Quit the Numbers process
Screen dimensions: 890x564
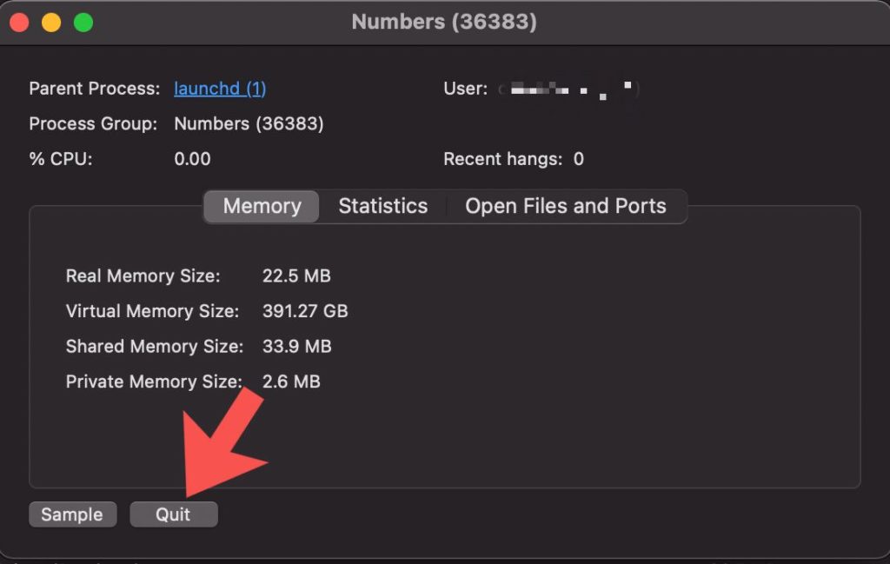pos(174,514)
